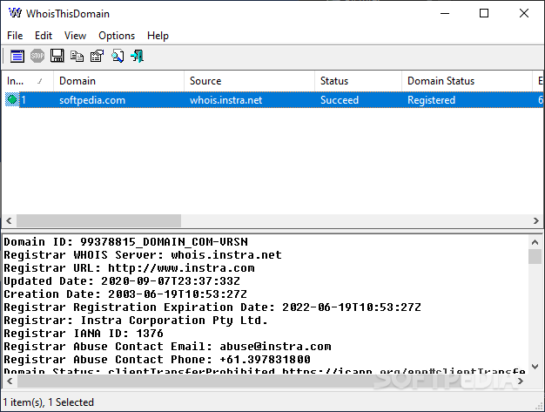The width and height of the screenshot is (545, 412).
Task: Click the green status icon of row 1
Action: 12,100
